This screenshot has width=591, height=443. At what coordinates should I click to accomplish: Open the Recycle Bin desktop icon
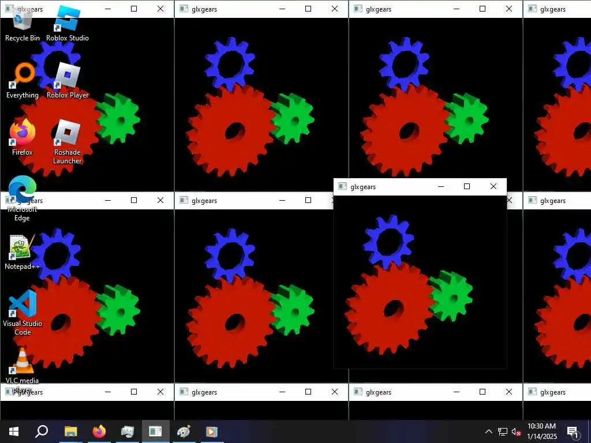pyautogui.click(x=23, y=24)
